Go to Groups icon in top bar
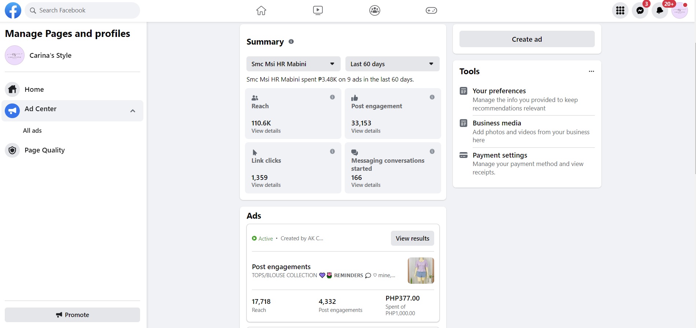696x328 pixels. (x=374, y=11)
